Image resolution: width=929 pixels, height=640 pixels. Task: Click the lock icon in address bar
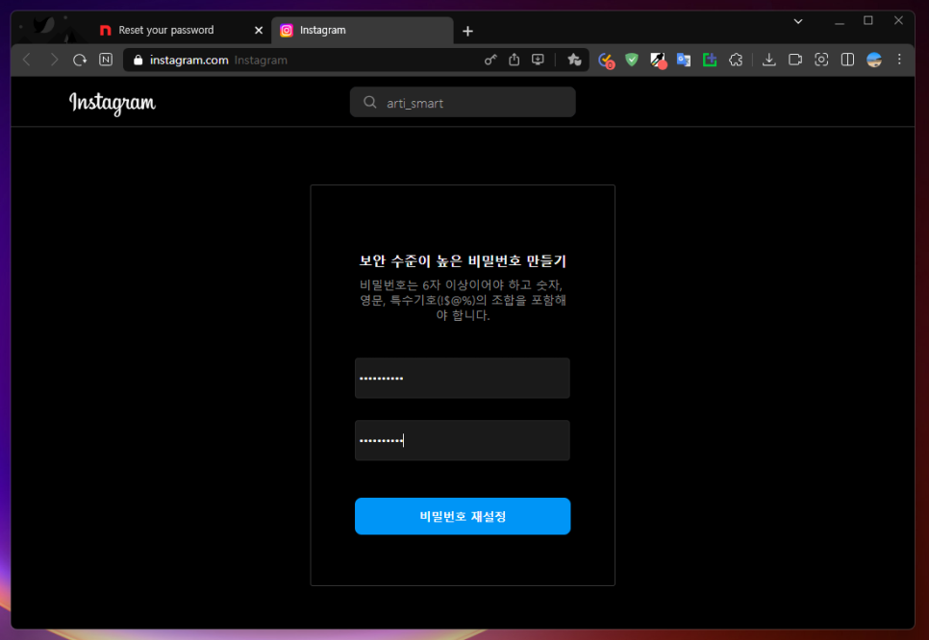138,60
